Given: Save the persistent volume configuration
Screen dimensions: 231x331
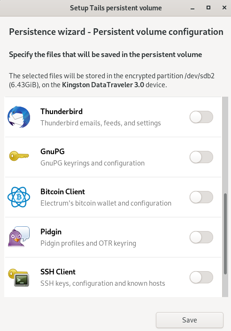Looking at the screenshot, I should (x=189, y=320).
